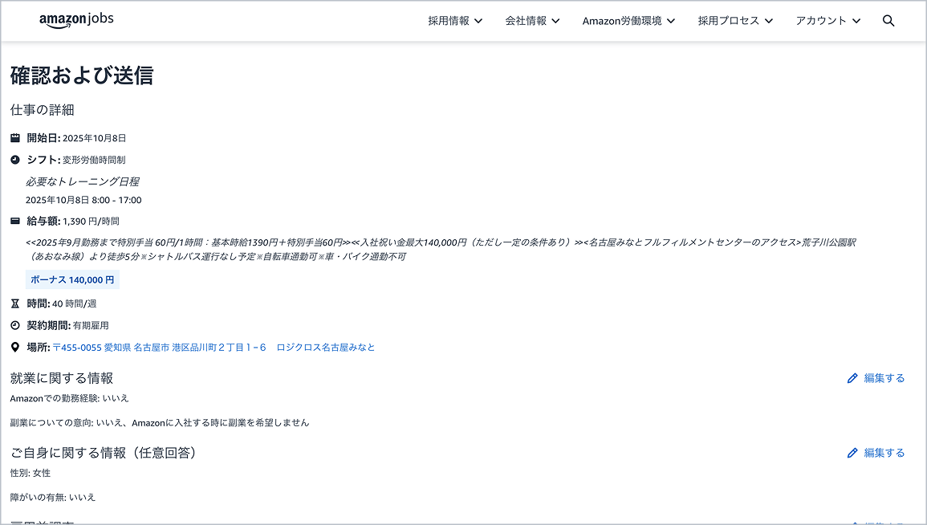Click the 副業についての意向 answer line

(160, 423)
